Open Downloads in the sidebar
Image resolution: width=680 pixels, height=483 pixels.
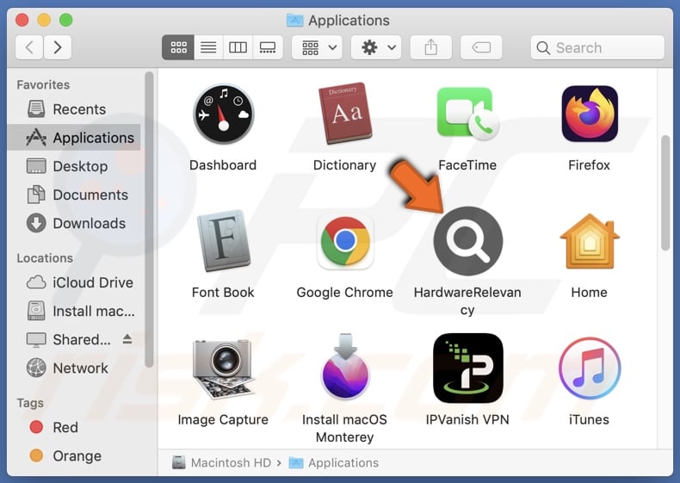74,224
